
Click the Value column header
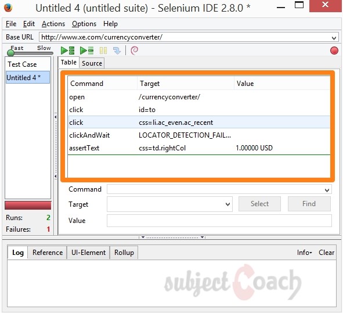pyautogui.click(x=282, y=84)
